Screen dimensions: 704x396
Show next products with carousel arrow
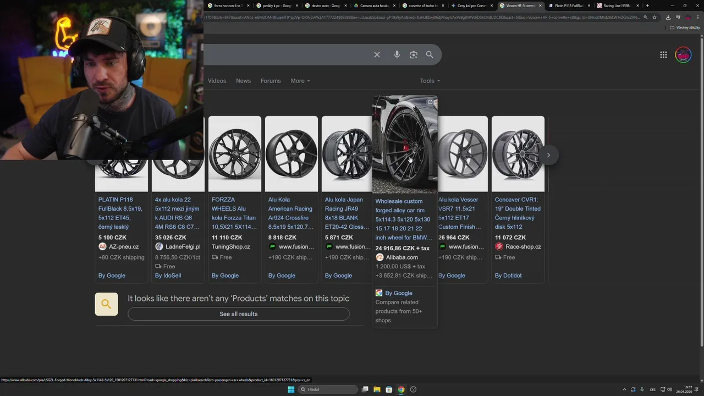(x=548, y=155)
